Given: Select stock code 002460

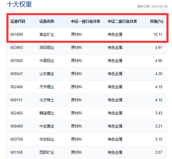Looking at the screenshot, I should click(x=17, y=113).
